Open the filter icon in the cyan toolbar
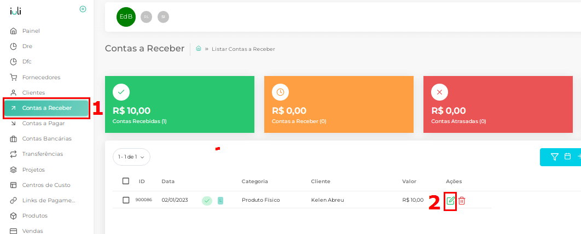The image size is (581, 234). (555, 157)
